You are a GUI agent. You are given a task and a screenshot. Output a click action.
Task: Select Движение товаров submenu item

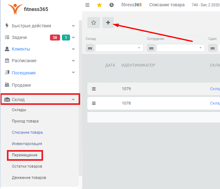tap(29, 178)
